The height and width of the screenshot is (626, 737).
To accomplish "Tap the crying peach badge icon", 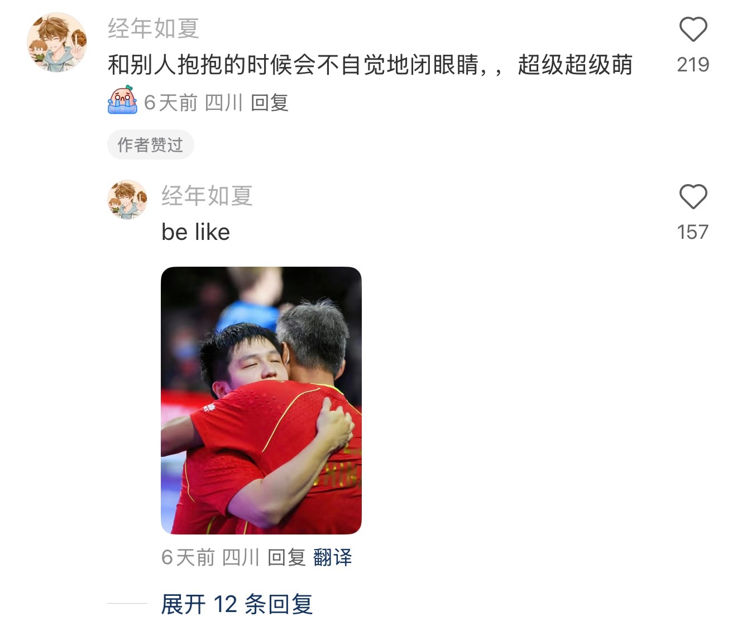I will [x=122, y=100].
